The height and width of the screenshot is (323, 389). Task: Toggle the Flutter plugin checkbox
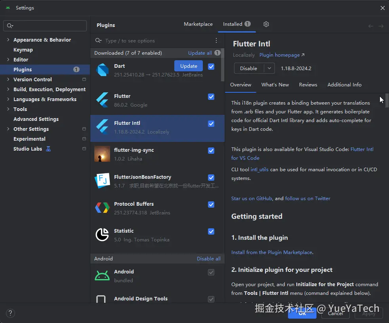211,97
